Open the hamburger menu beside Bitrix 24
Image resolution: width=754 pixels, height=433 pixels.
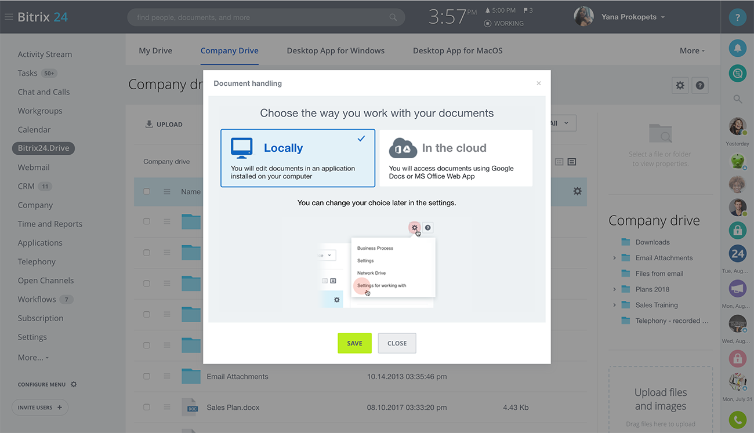(x=9, y=17)
